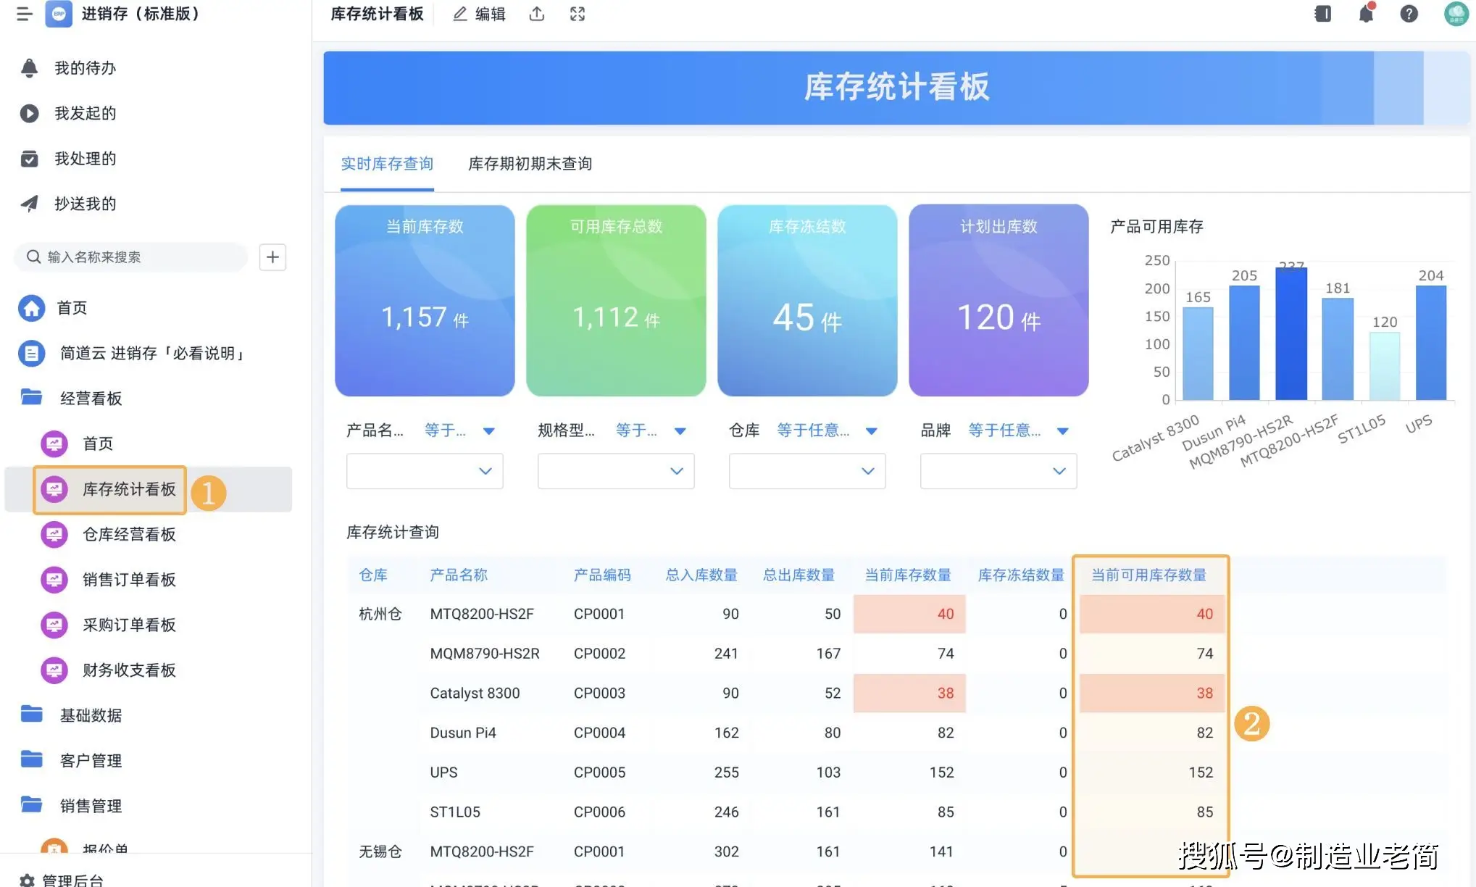Open the 规格型号 value select box

(616, 471)
